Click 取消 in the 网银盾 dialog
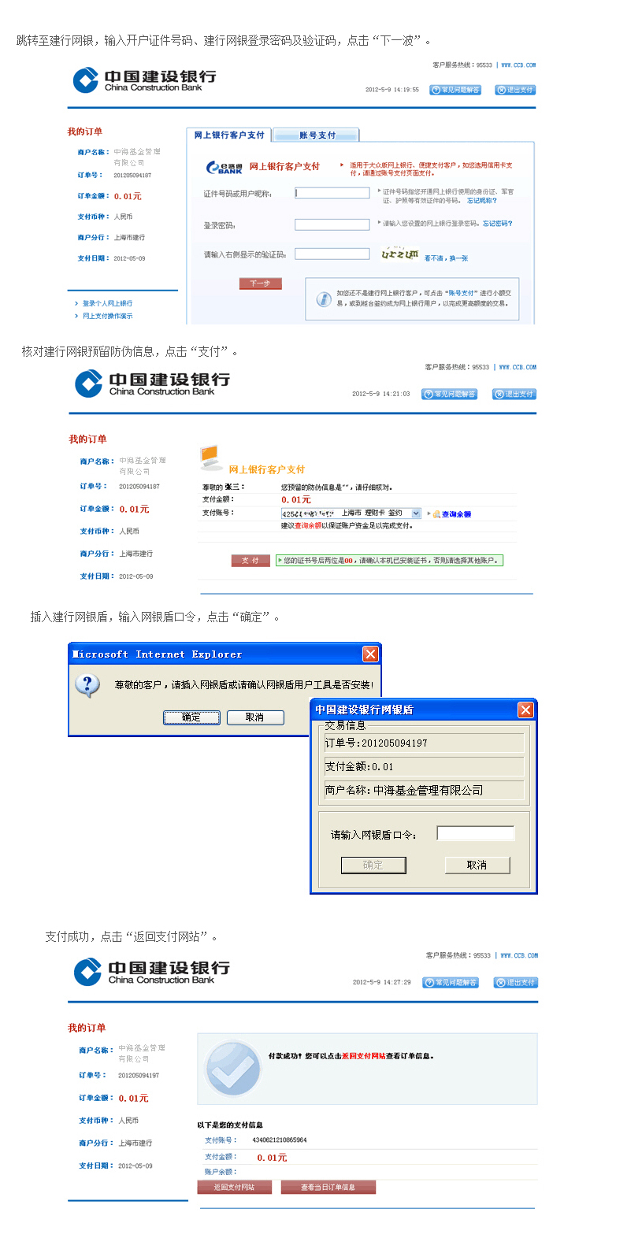The width and height of the screenshot is (642, 1238). [x=477, y=865]
